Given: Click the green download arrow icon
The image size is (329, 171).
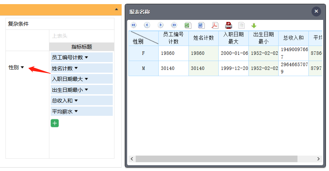Looking at the screenshot, I should pyautogui.click(x=254, y=26).
